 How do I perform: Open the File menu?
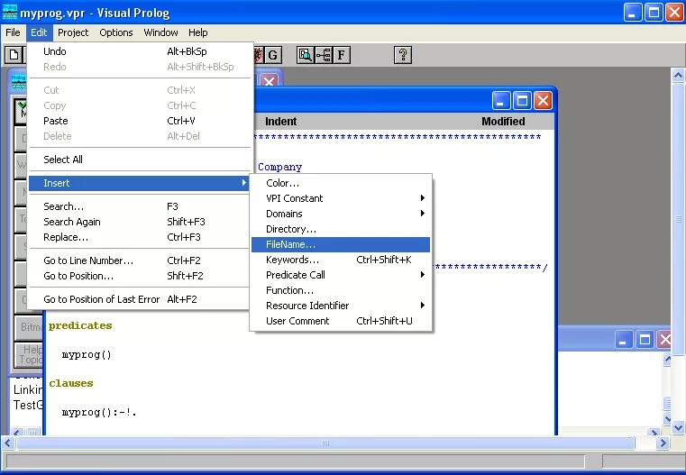point(13,32)
